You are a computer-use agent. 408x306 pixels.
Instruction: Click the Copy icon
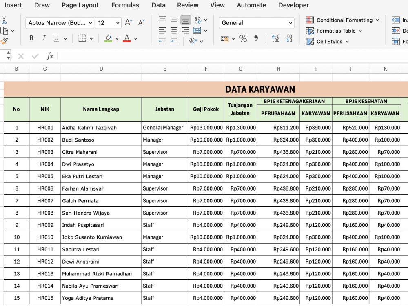point(4,31)
